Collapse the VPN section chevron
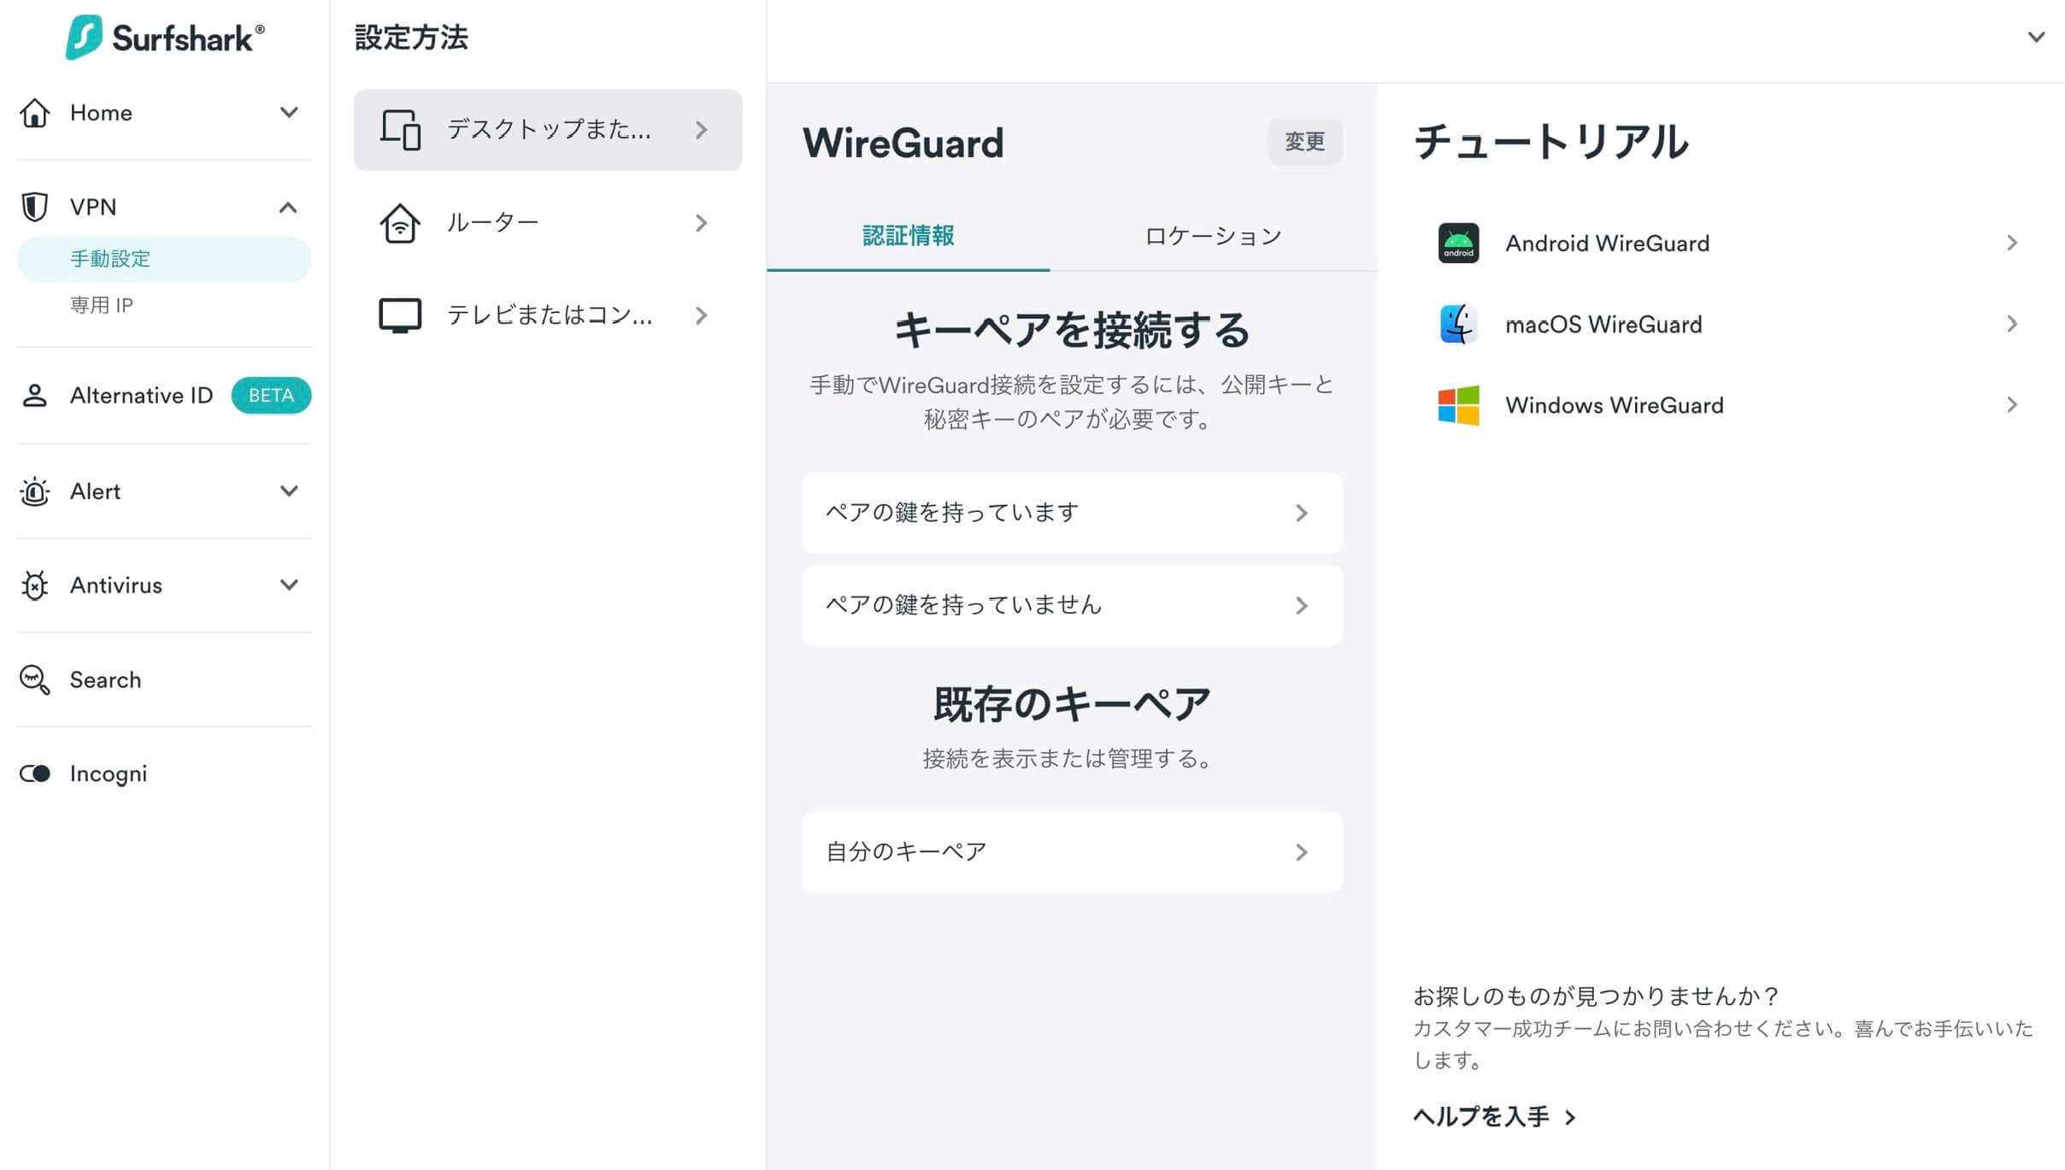Viewport: 2065px width, 1170px height. click(288, 208)
